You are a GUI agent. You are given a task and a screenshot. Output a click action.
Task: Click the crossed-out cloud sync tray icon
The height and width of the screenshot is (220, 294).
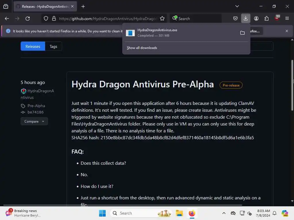233,213
